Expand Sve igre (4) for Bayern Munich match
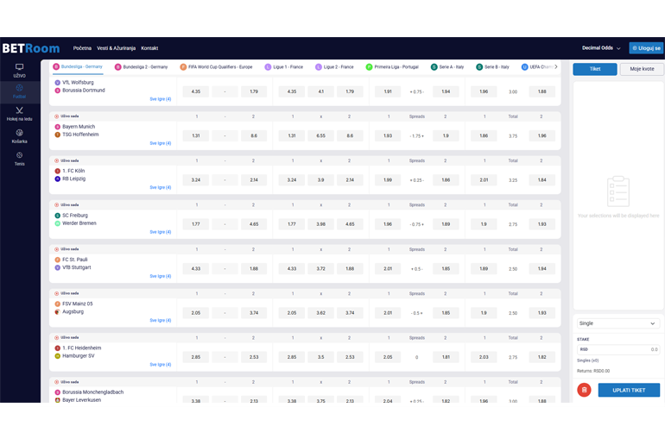 pyautogui.click(x=160, y=143)
